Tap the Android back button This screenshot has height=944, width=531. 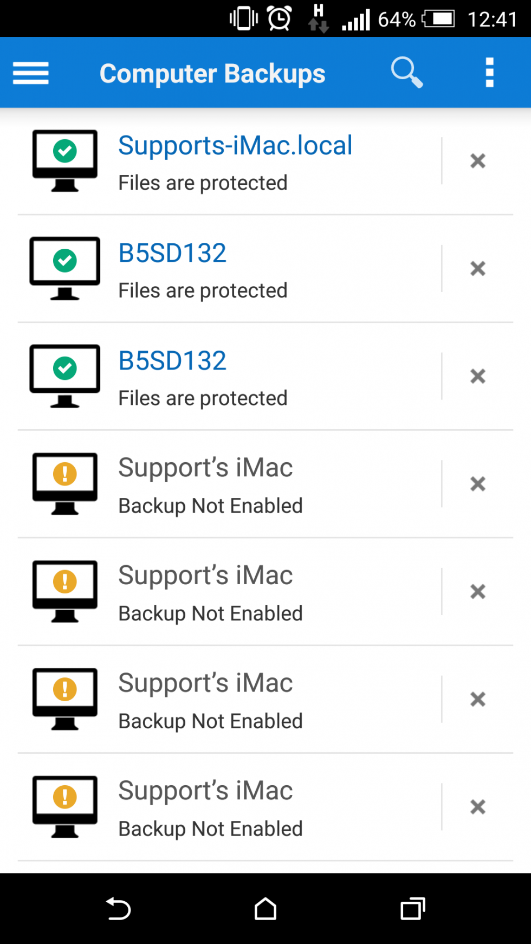(x=118, y=909)
